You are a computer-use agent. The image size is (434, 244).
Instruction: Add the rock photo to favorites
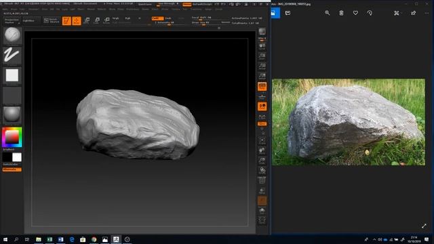(355, 13)
